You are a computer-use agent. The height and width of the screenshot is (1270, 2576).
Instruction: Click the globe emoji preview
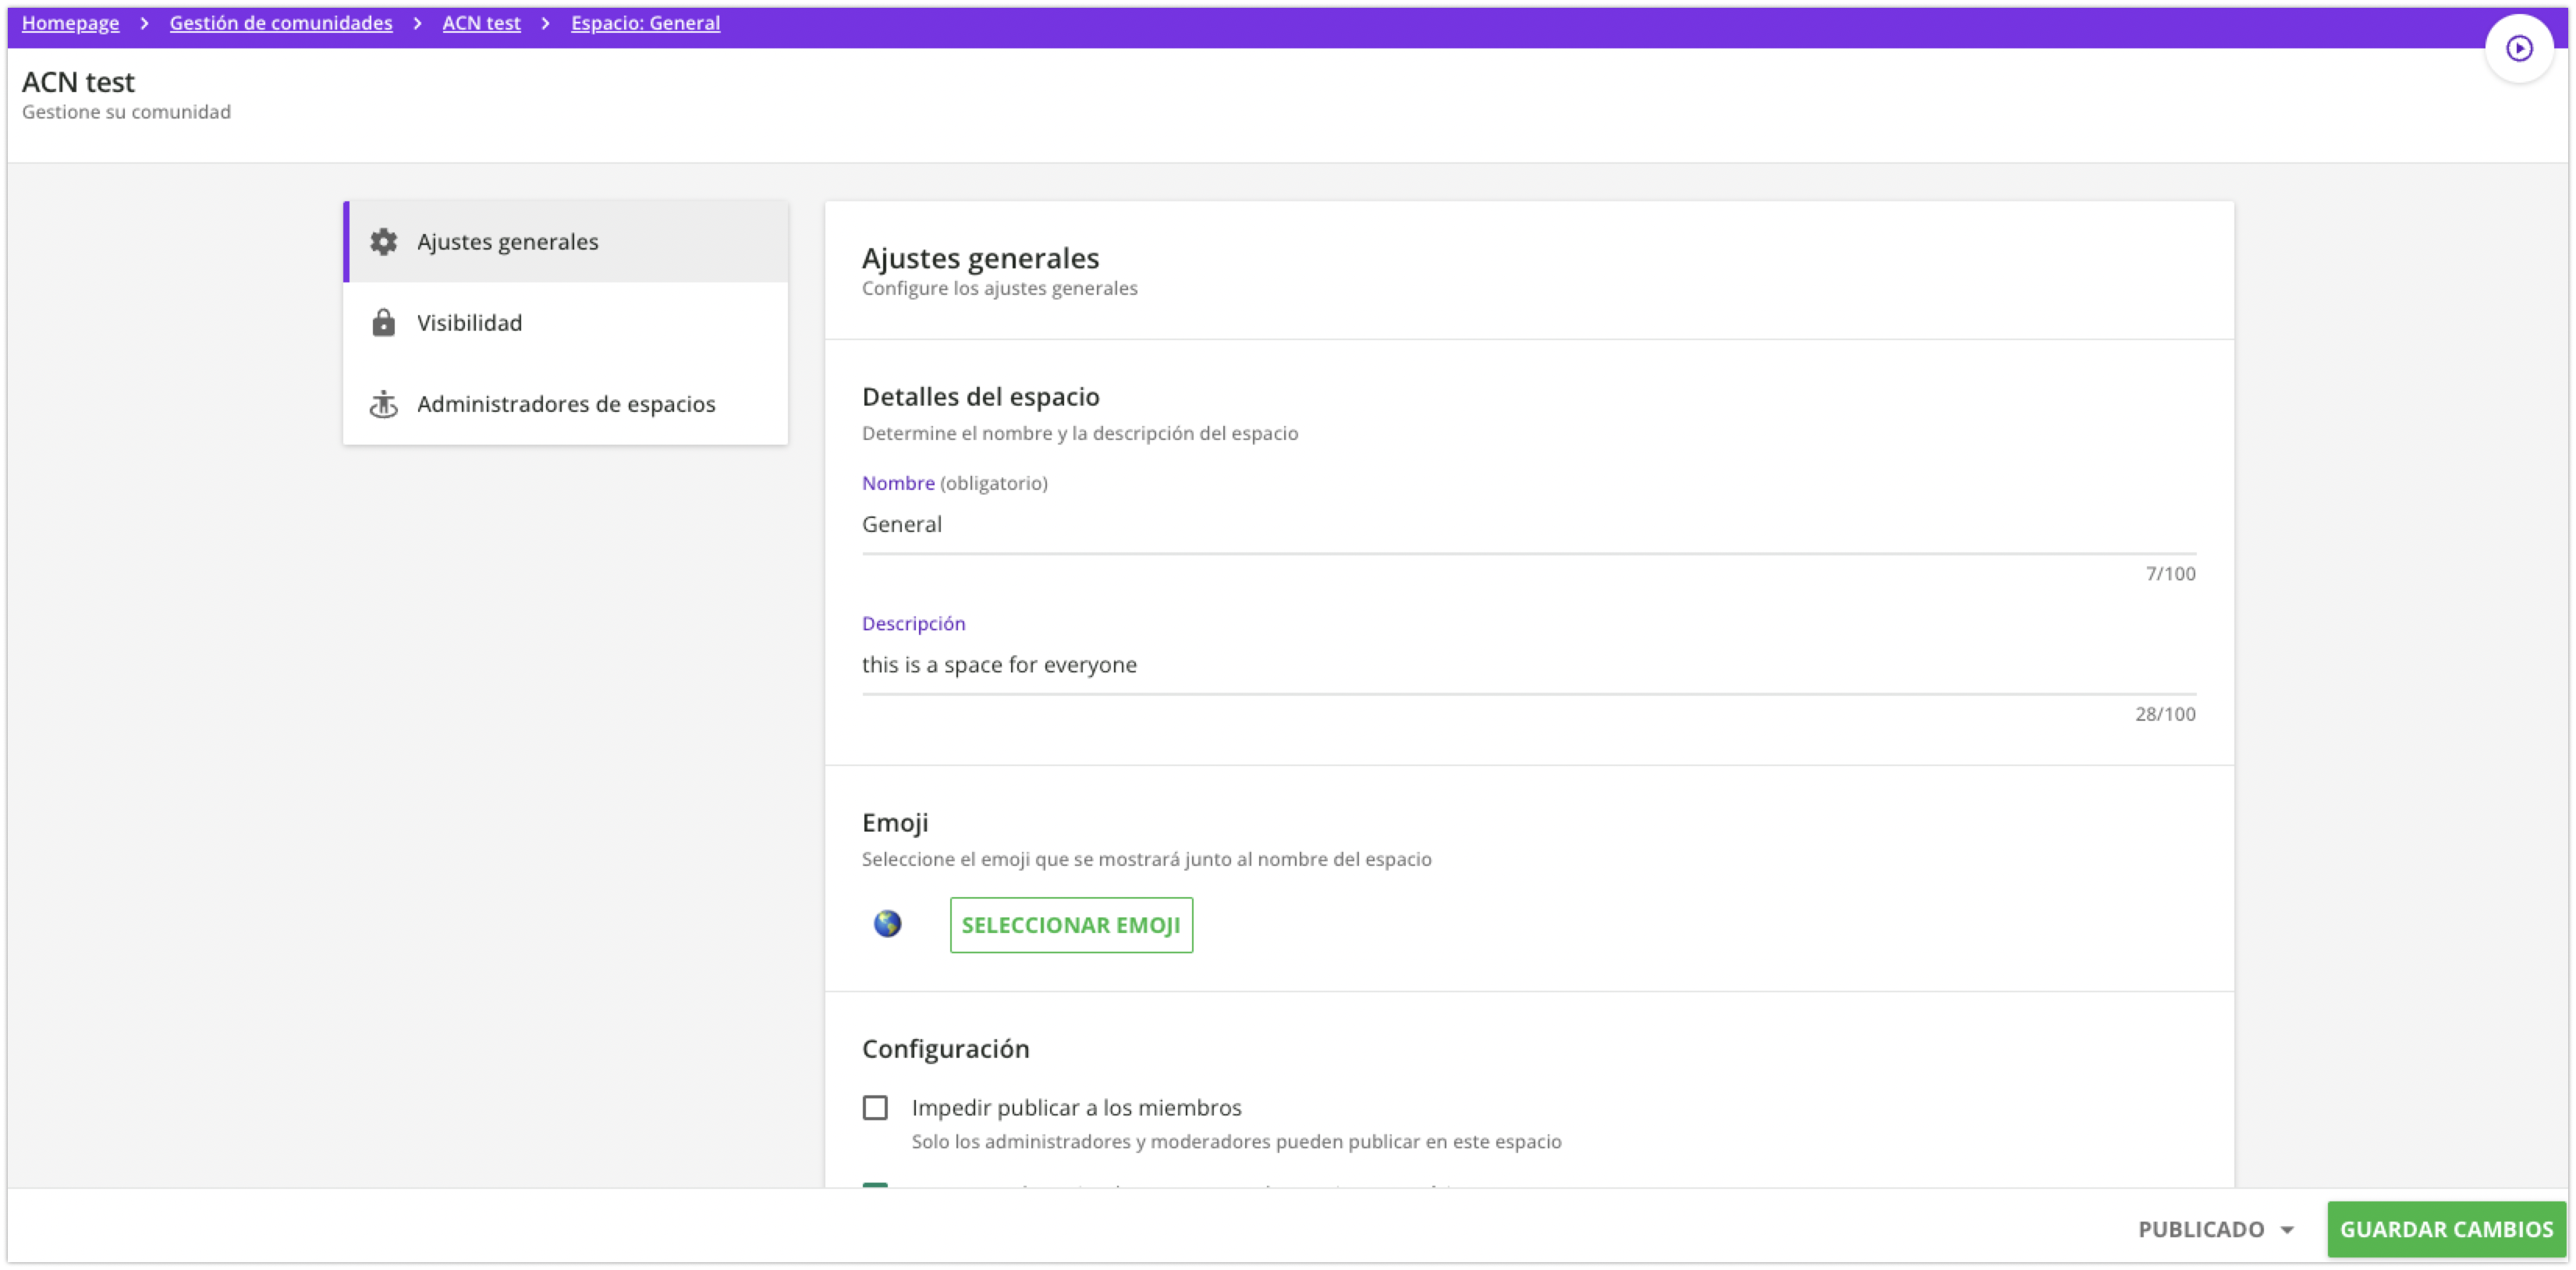(887, 924)
